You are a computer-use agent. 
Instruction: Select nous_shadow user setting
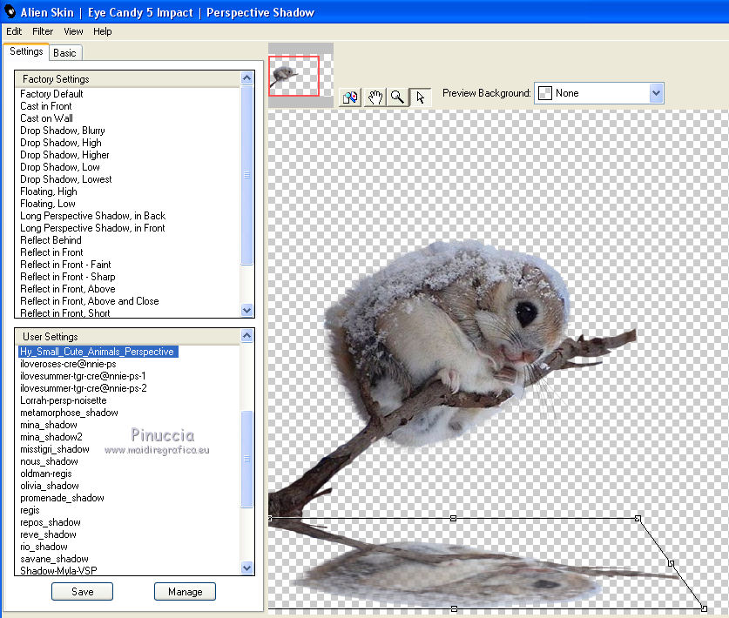tap(50, 461)
